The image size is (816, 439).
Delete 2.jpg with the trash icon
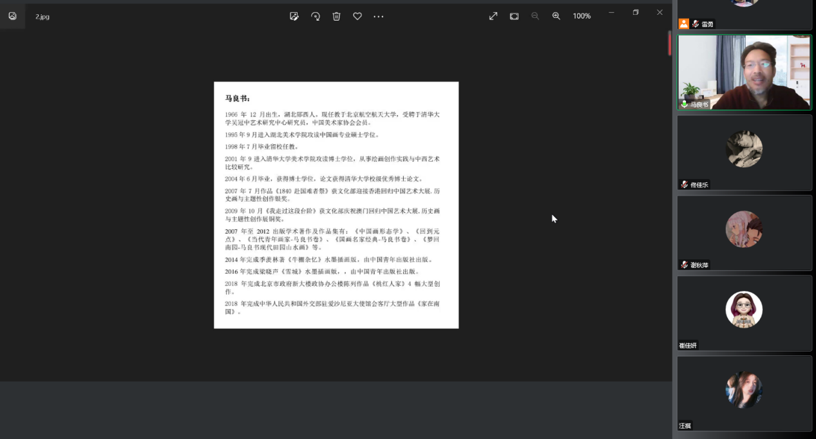[x=336, y=16]
